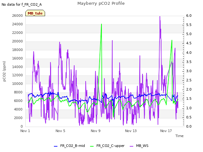This screenshot has width=203, height=152.
Task: Click the 2.5 right axis value
Action: pos(189,80)
